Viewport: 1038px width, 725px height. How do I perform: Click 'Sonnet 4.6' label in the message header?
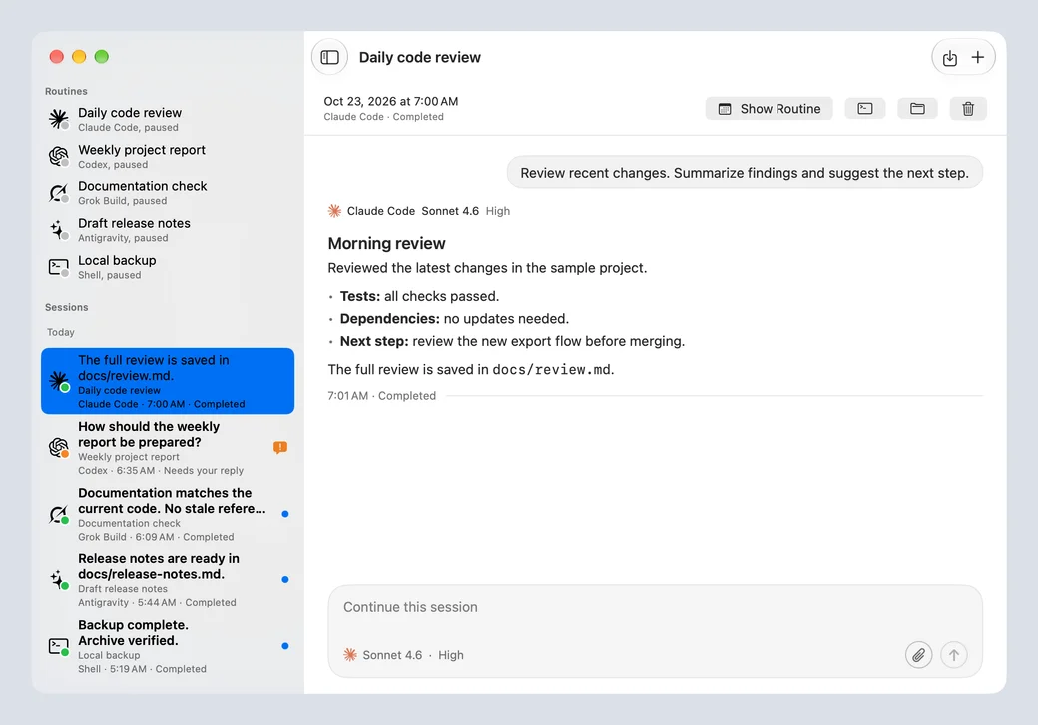450,211
